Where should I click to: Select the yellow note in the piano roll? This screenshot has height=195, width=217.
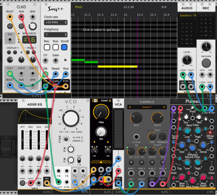pos(117,67)
